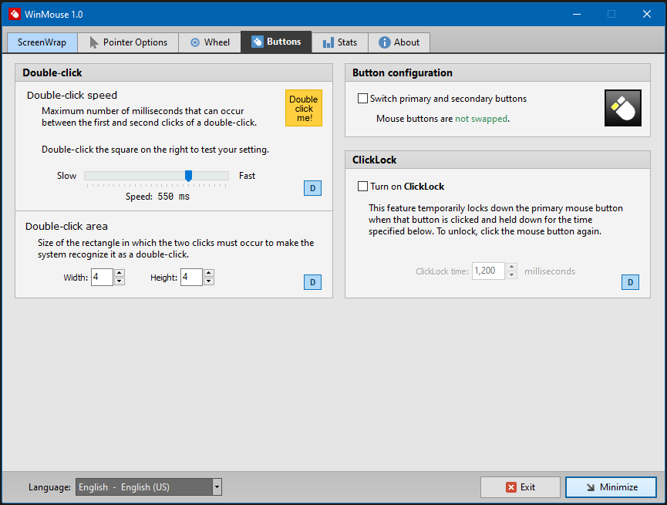Viewport: 667px width, 505px height.
Task: Turn on the ClickLock checkbox
Action: (363, 187)
